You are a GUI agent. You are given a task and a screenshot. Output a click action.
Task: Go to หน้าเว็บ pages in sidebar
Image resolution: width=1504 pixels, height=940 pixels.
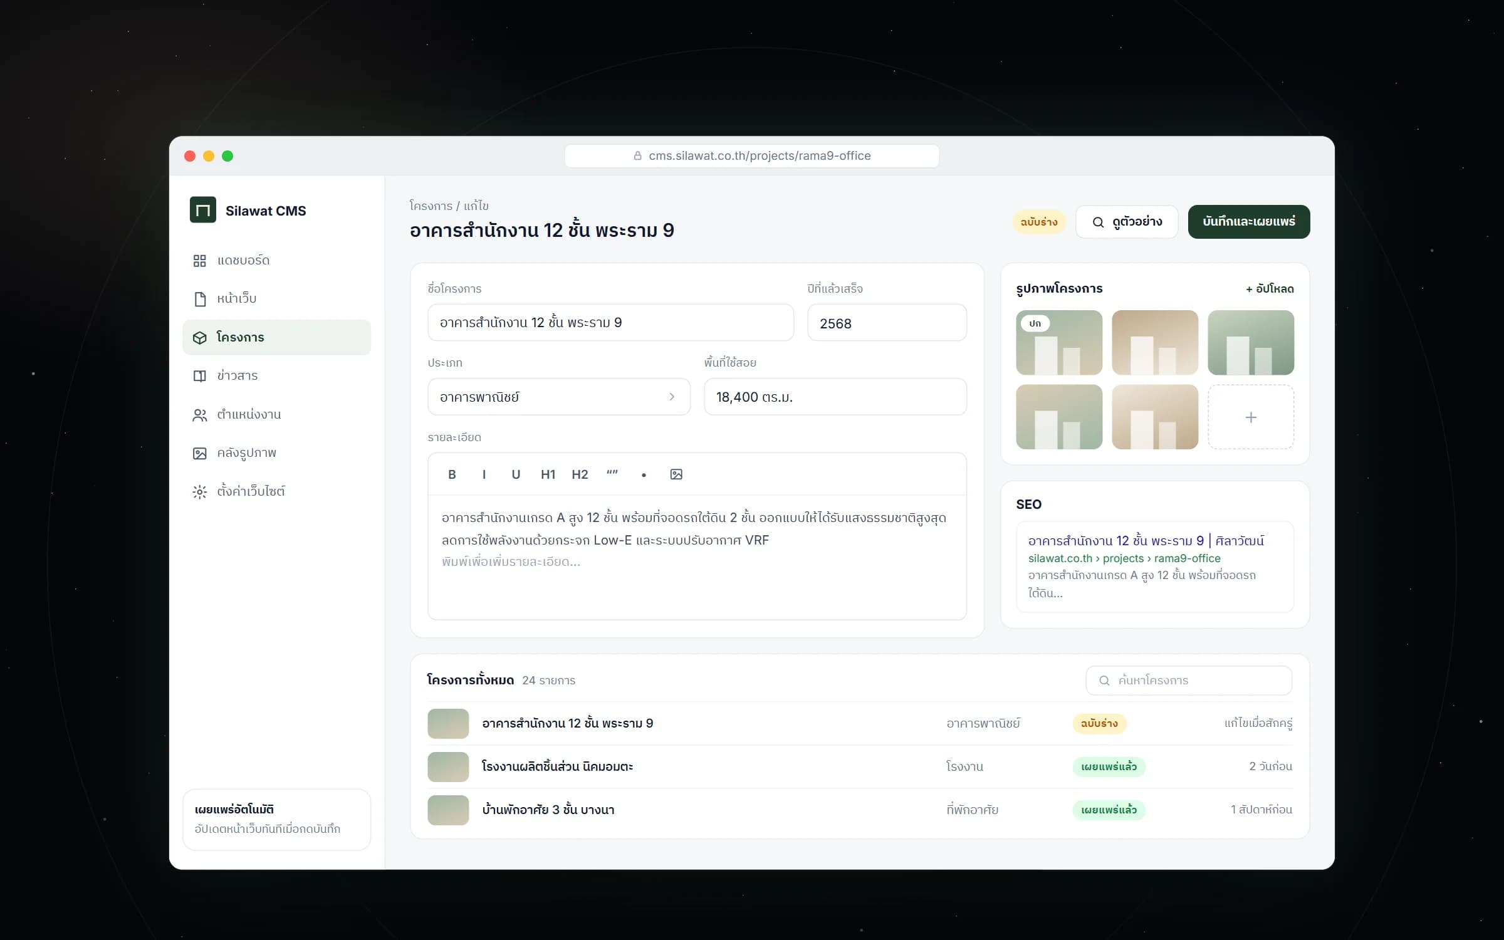pos(276,299)
